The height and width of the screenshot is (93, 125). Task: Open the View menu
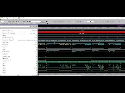tap(7, 20)
